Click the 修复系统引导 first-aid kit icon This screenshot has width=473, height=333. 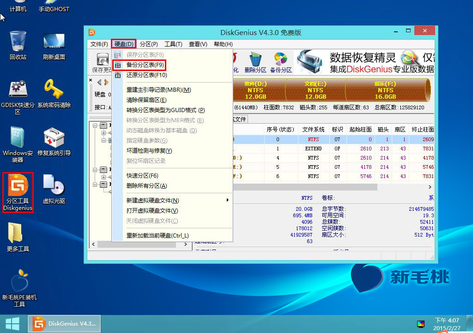point(54,142)
